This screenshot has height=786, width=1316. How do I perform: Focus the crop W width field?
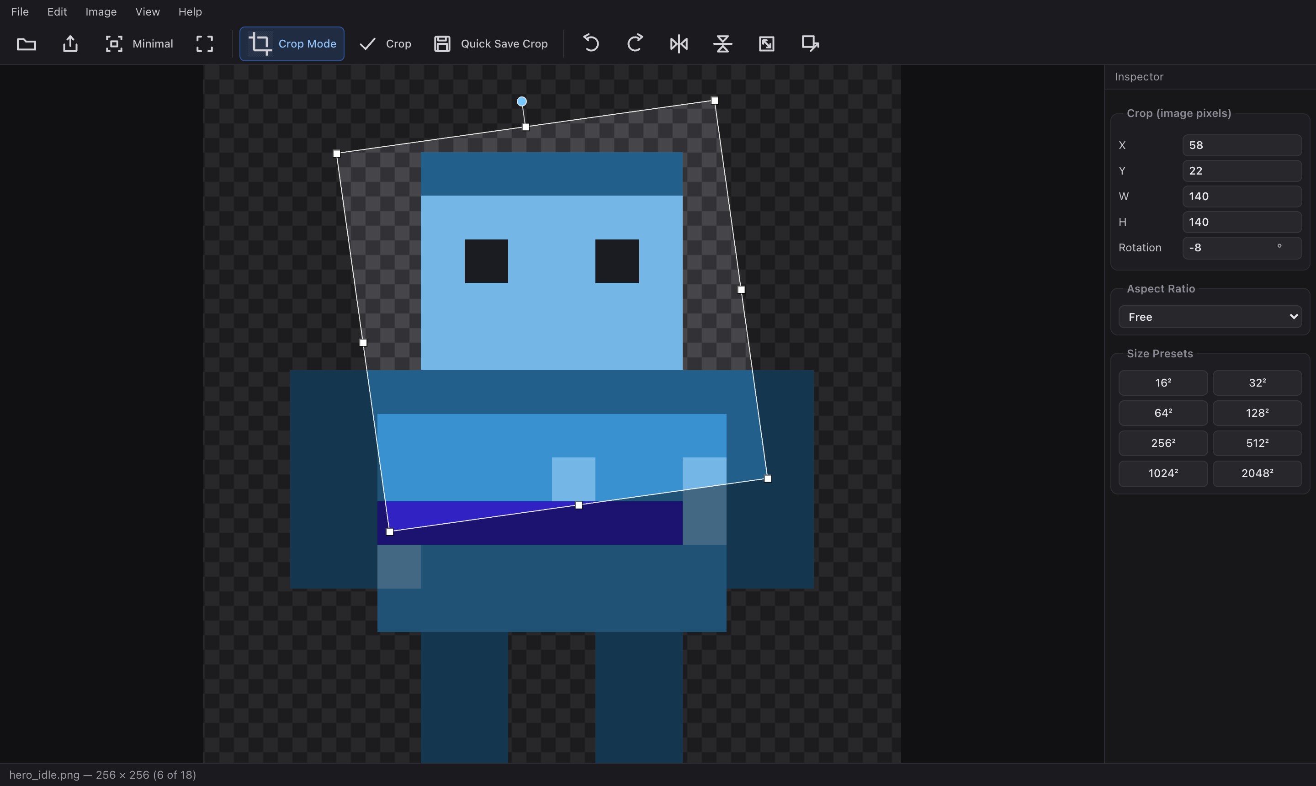click(1242, 196)
